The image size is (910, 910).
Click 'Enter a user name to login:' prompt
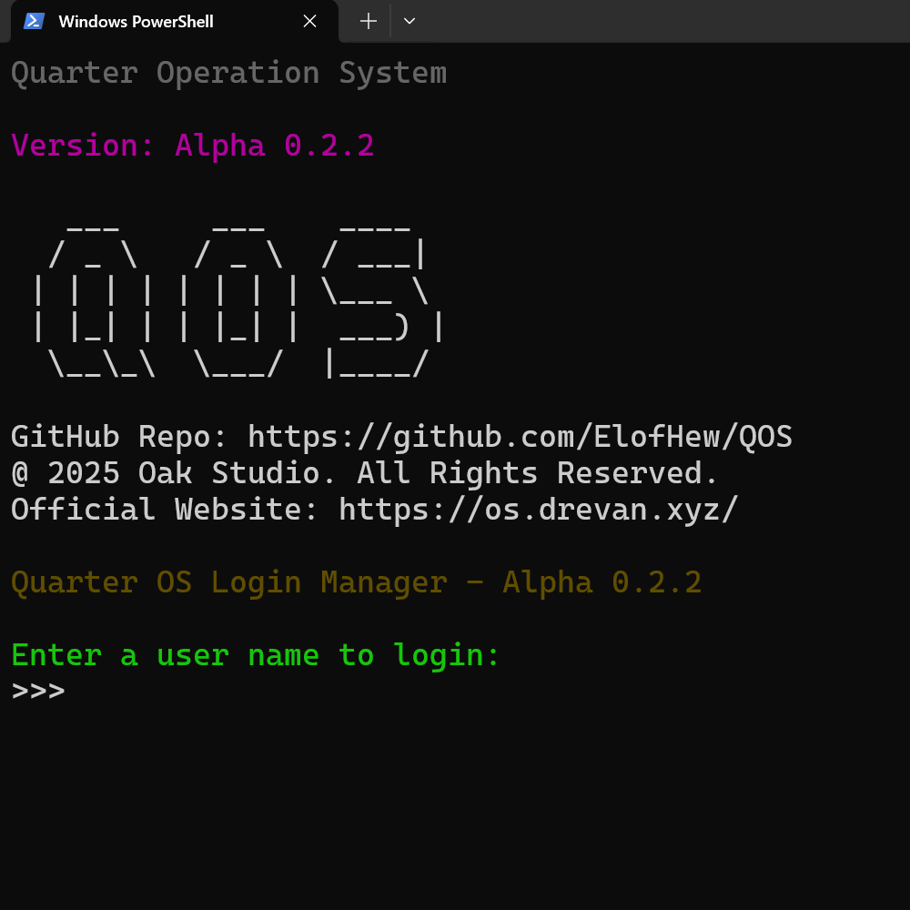256,655
